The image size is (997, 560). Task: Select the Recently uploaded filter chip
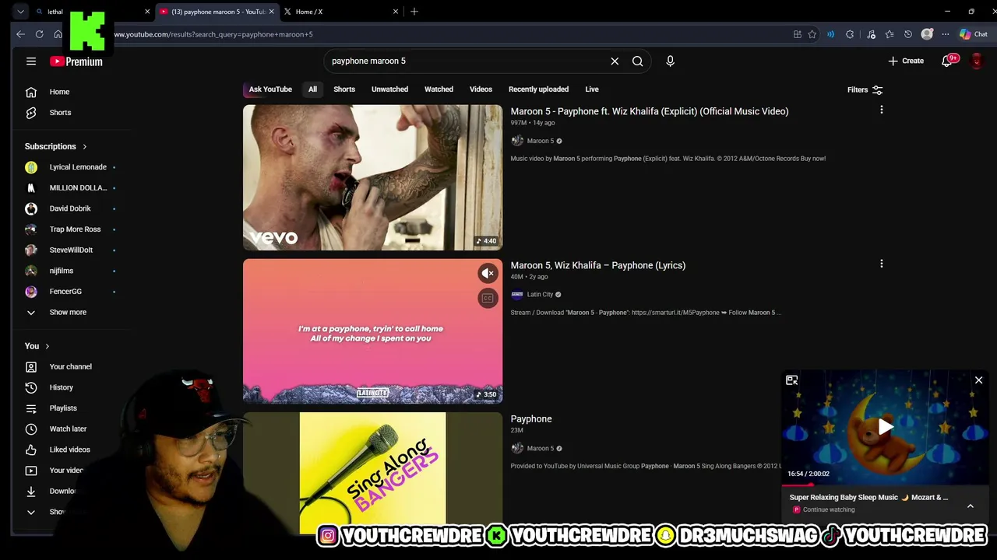538,89
